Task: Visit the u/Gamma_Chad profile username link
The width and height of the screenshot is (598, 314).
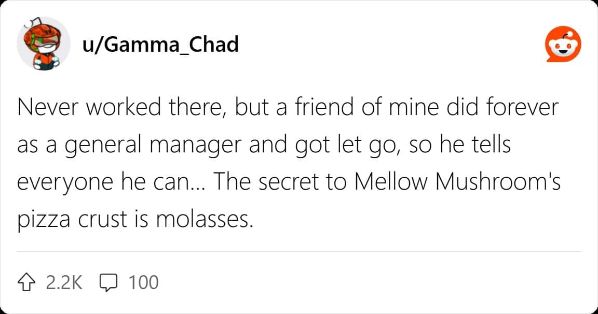Action: (160, 45)
